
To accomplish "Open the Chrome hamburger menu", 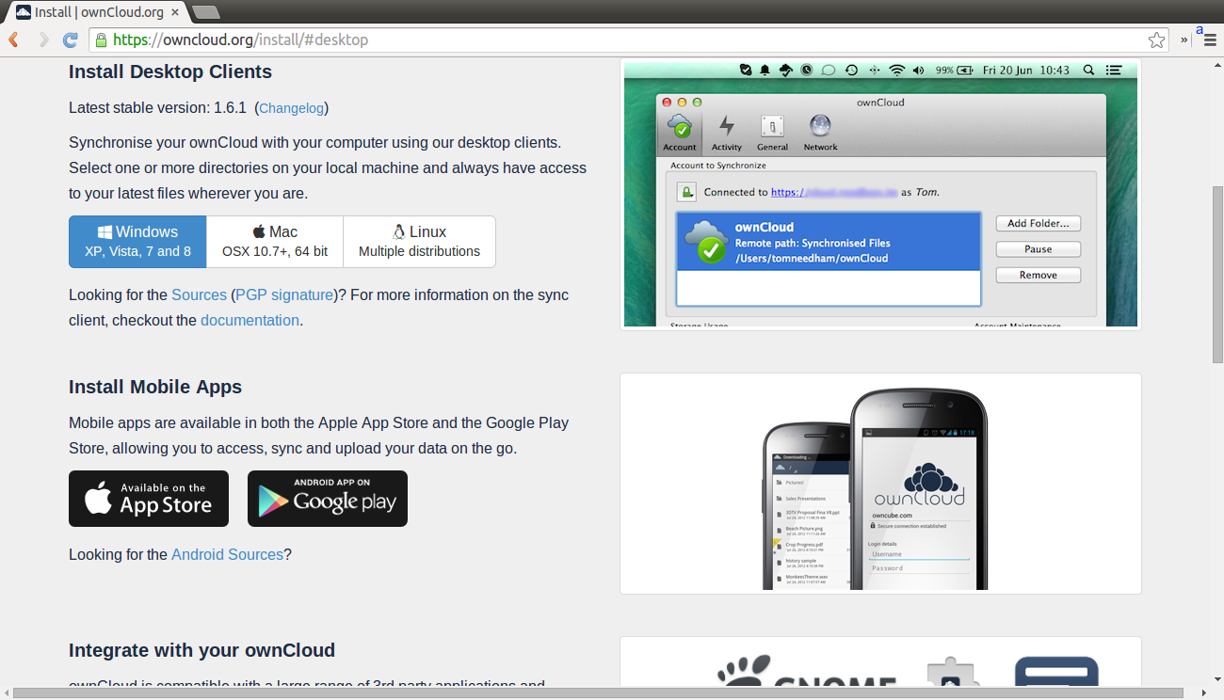I will pyautogui.click(x=1208, y=40).
